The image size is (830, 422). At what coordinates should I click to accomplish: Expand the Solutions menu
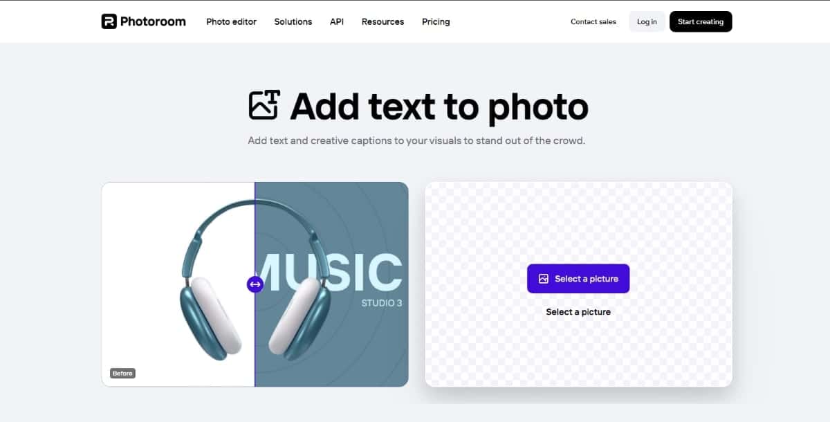point(293,21)
